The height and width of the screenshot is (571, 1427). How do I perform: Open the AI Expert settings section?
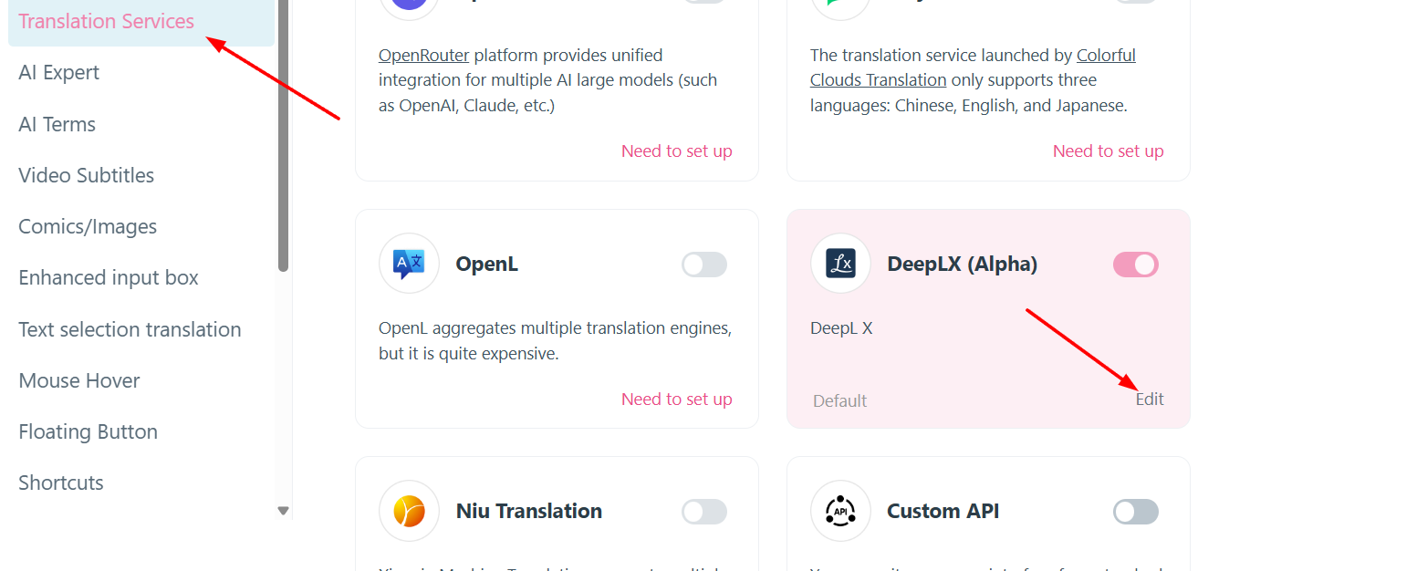click(59, 73)
